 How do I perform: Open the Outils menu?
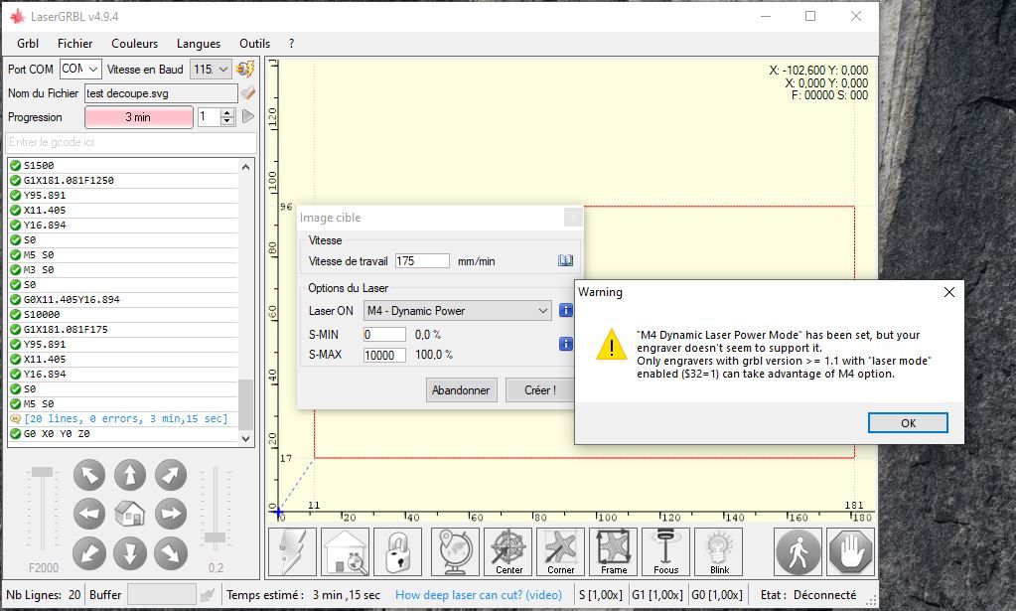[x=254, y=44]
